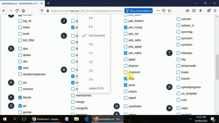Reload the page with the refresh icon

17,11
